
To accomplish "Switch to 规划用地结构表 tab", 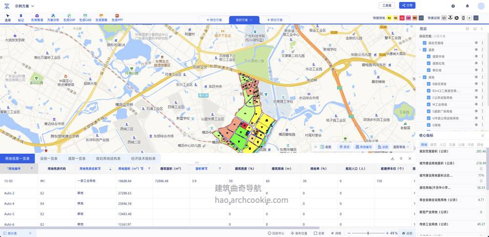I will pyautogui.click(x=108, y=158).
